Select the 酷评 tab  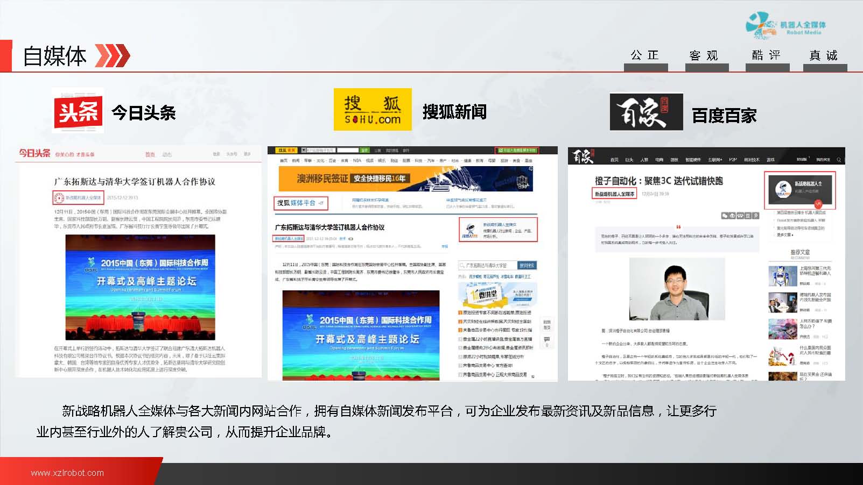click(766, 56)
